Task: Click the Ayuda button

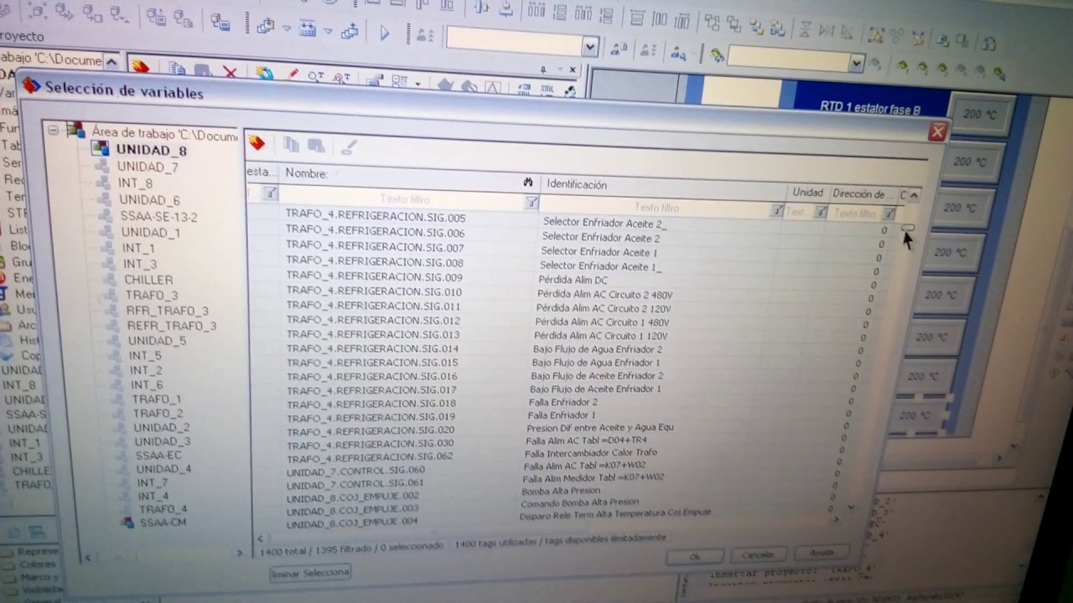Action: 822,553
